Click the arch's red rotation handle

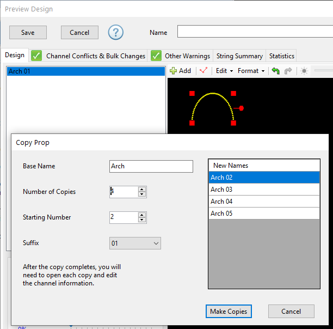tap(242, 108)
